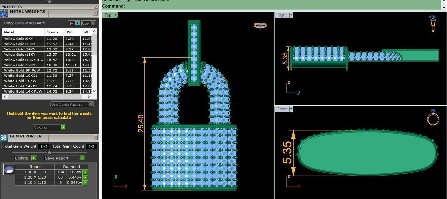The height and width of the screenshot is (199, 447).
Task: Close the Projects panel
Action: click(96, 7)
